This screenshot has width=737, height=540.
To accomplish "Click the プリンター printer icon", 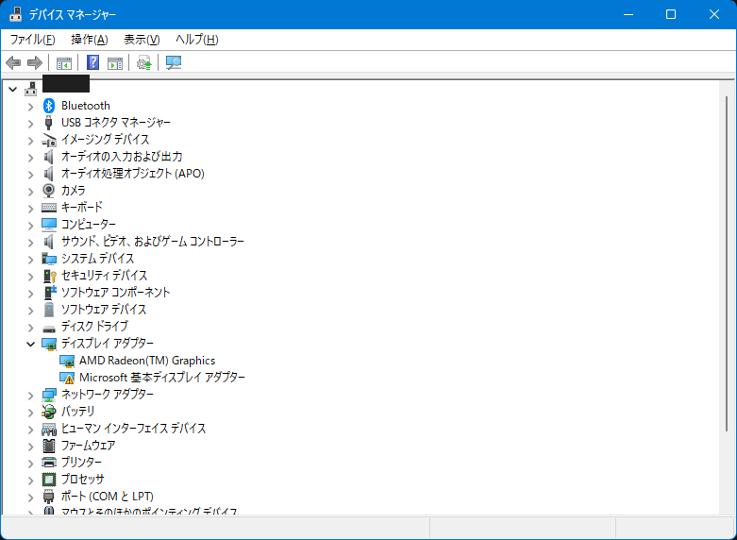I will click(x=49, y=463).
